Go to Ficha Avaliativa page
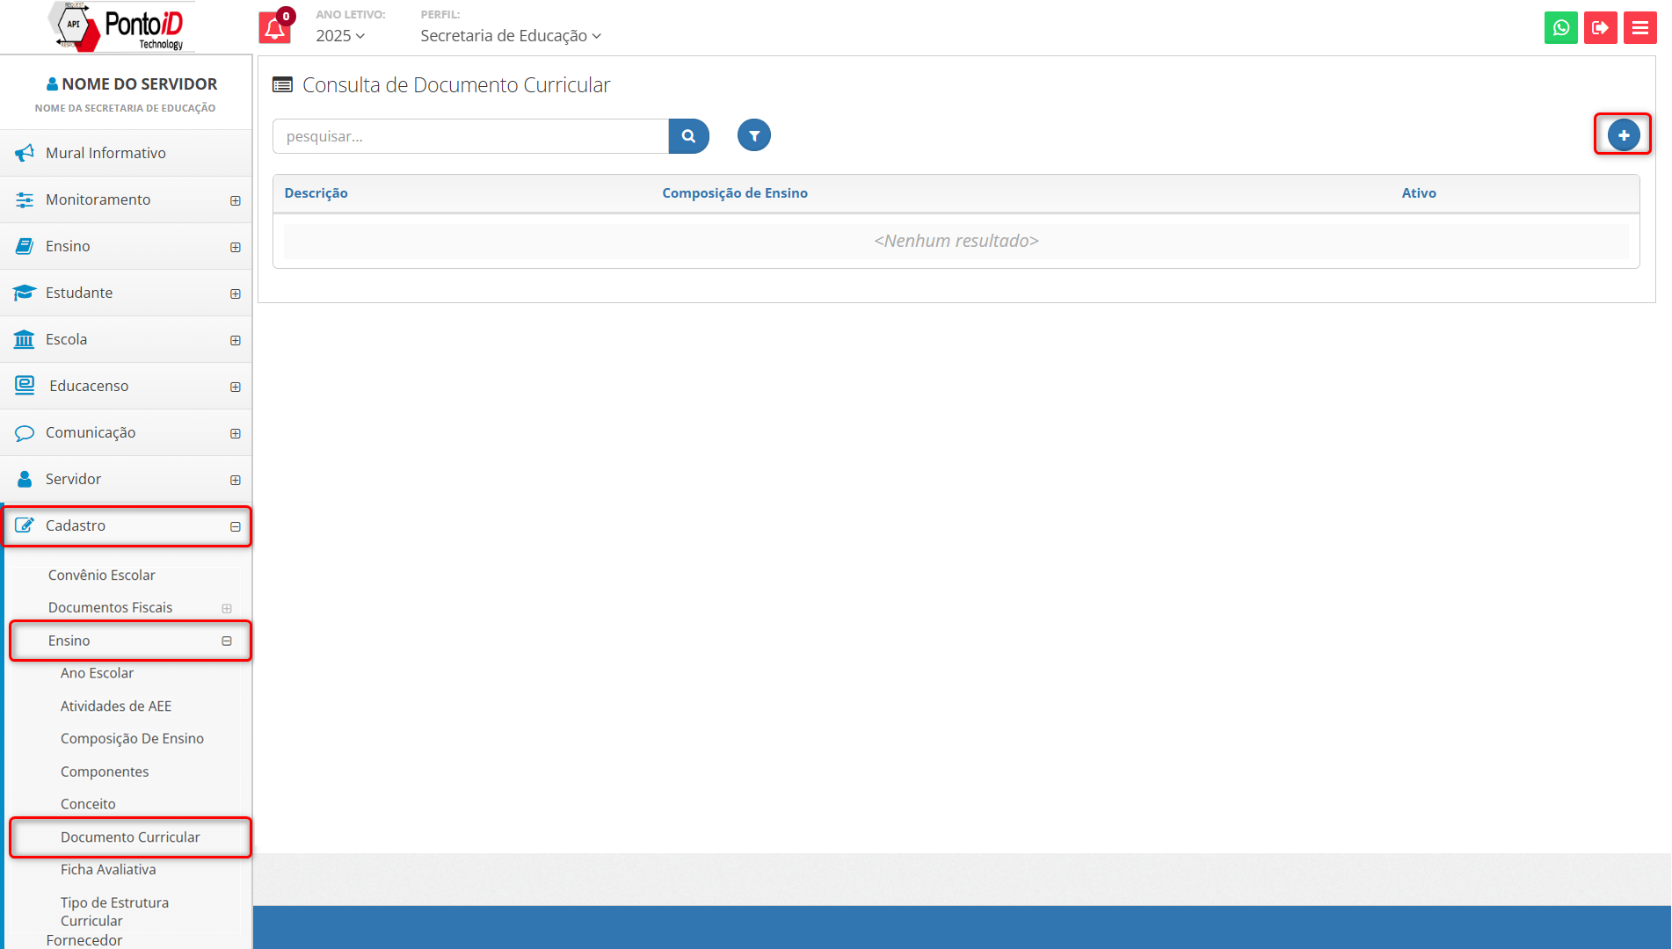Screen dimensions: 1672x949 (108, 870)
